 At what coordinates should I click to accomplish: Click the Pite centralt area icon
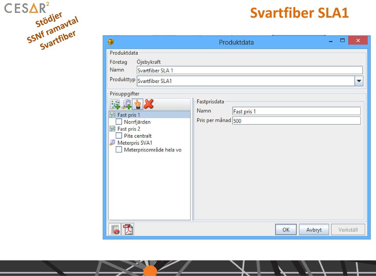click(x=119, y=135)
